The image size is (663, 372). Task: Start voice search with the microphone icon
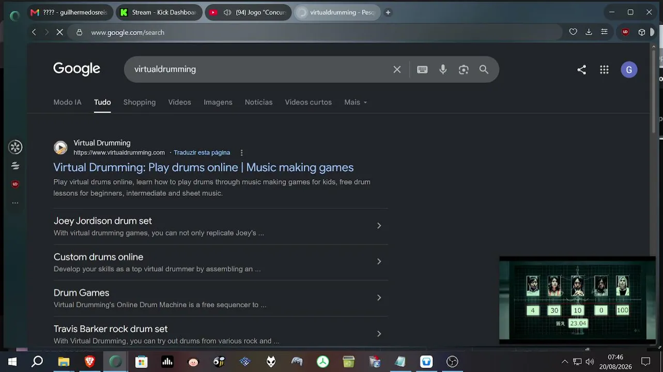tap(443, 69)
